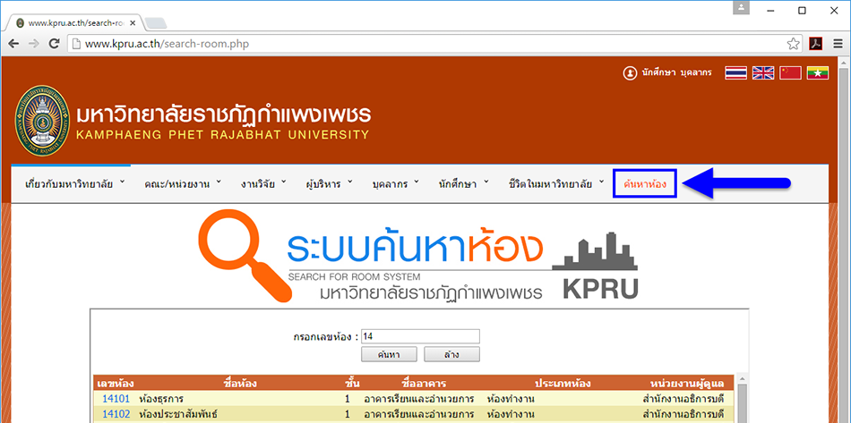Select the ห้องประชาสัมพันธ์ room name cell

pos(178,414)
